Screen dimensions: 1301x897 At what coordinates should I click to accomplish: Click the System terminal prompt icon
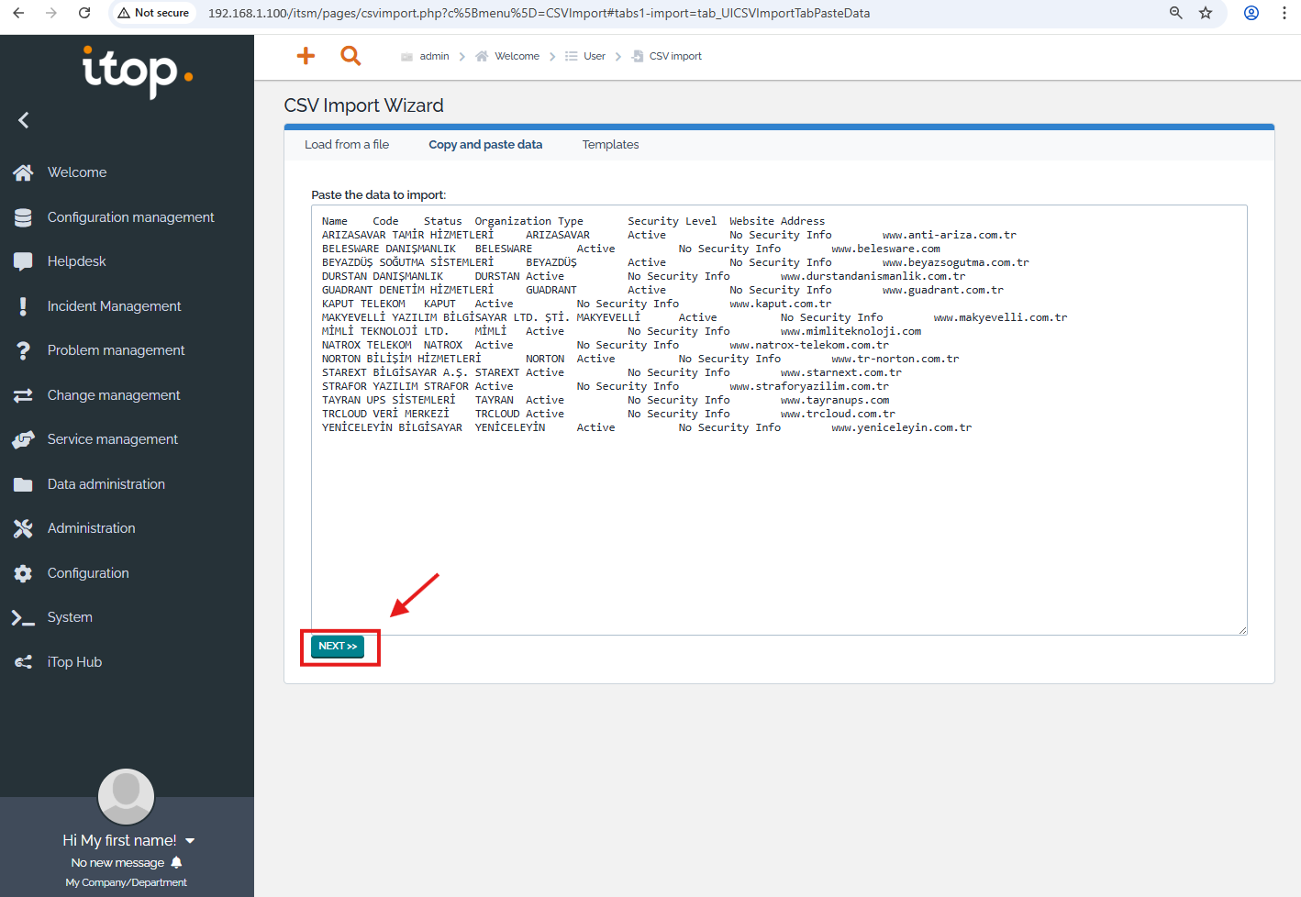[24, 617]
